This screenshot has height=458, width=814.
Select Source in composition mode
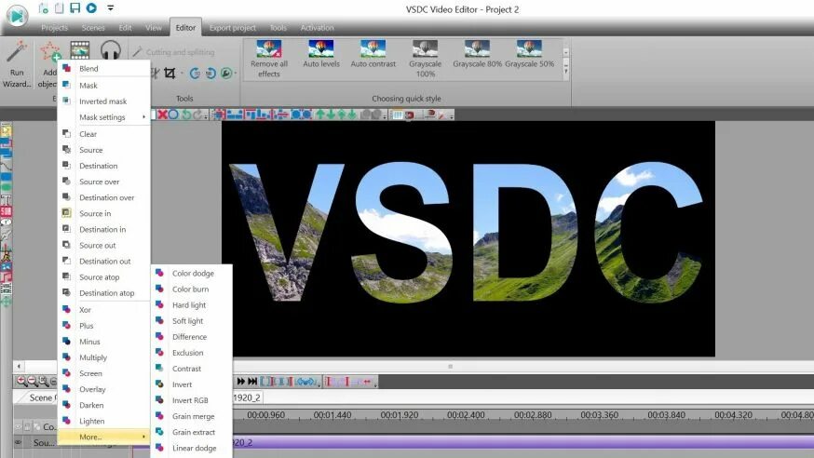coord(103,213)
